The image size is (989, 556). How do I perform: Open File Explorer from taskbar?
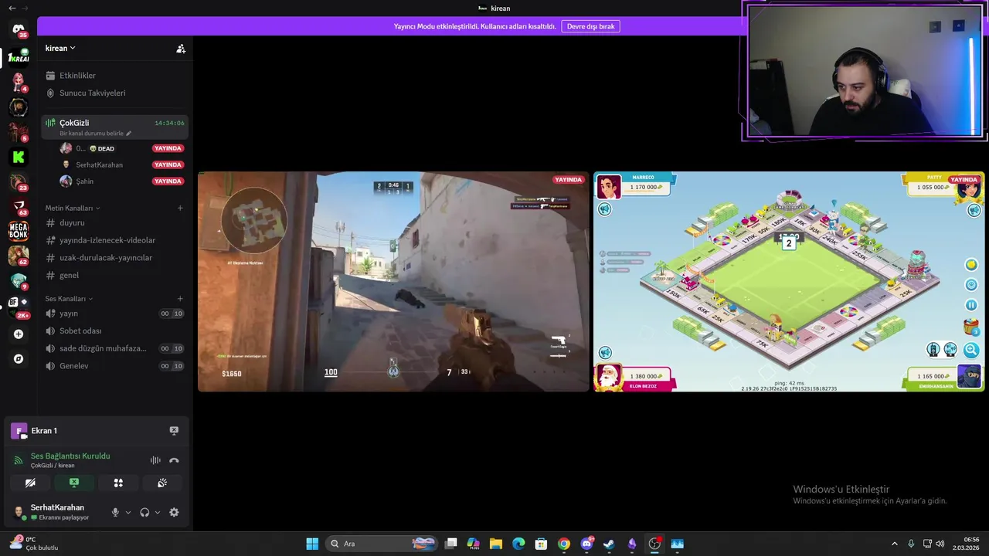tap(496, 544)
